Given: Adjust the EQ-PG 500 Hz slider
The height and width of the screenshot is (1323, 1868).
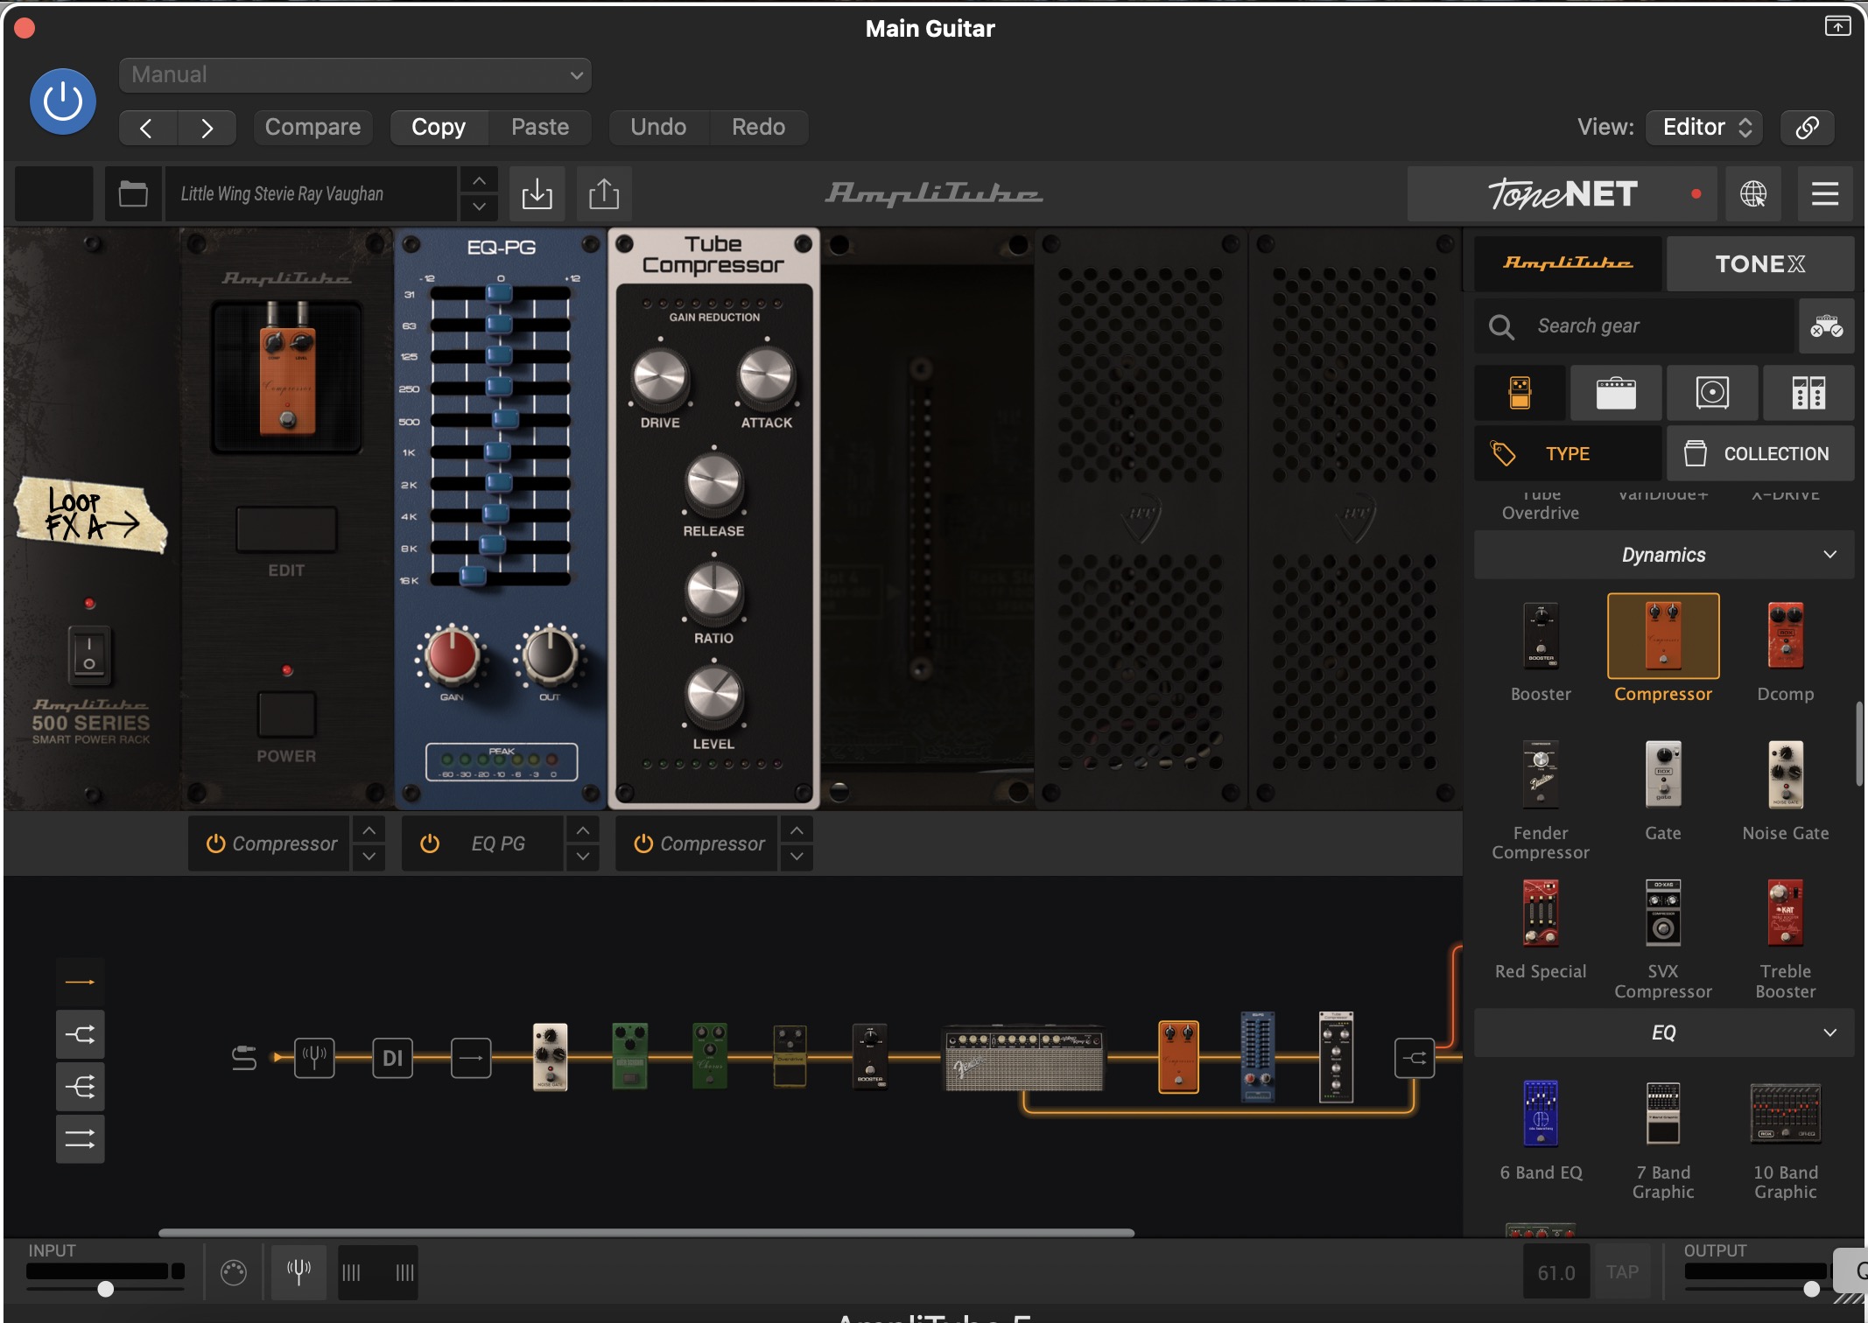Looking at the screenshot, I should click(505, 419).
